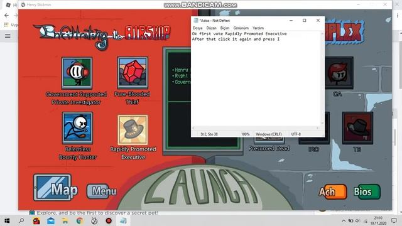Click the IRO locked ending label
The image size is (402, 226).
point(314,149)
